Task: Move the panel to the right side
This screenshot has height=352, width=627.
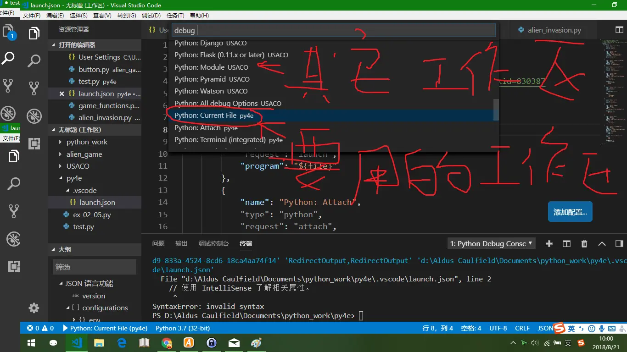Action: coord(619,244)
